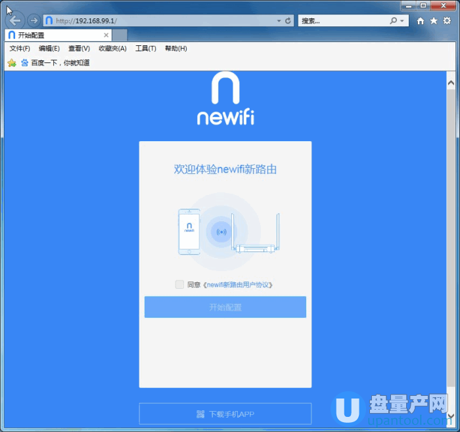Viewport: 460px width, 432px height.
Task: Click the 下载手机APP button
Action: coord(225,414)
